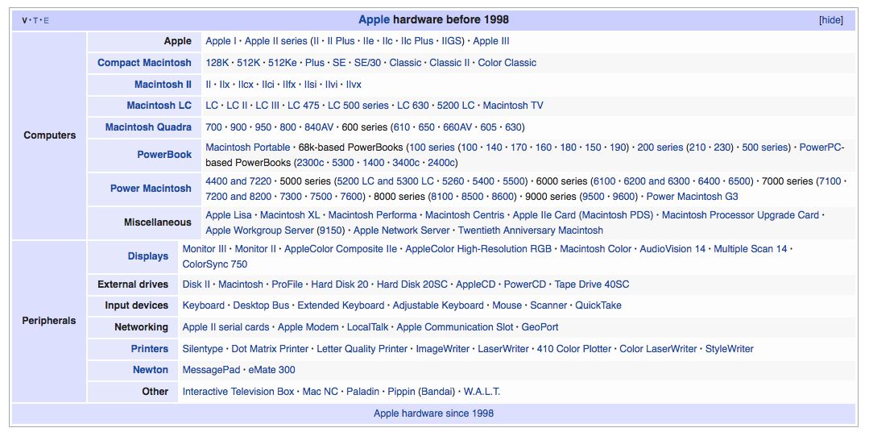Open the Power Macintosh group heading link

click(x=151, y=189)
